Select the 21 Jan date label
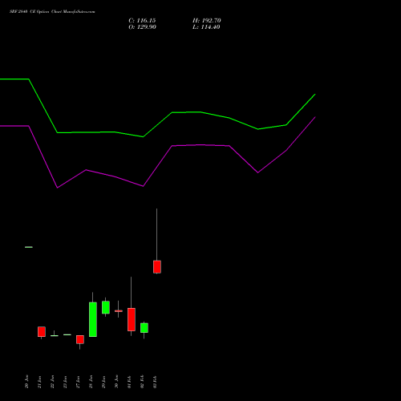This screenshot has height=401, width=401. point(39,382)
